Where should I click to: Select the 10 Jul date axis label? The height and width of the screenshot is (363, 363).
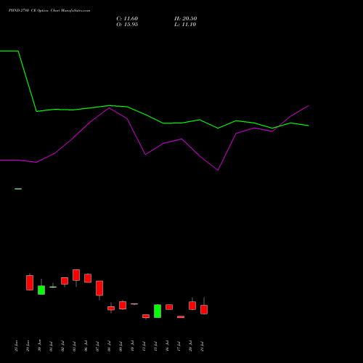pyautogui.click(x=132, y=346)
